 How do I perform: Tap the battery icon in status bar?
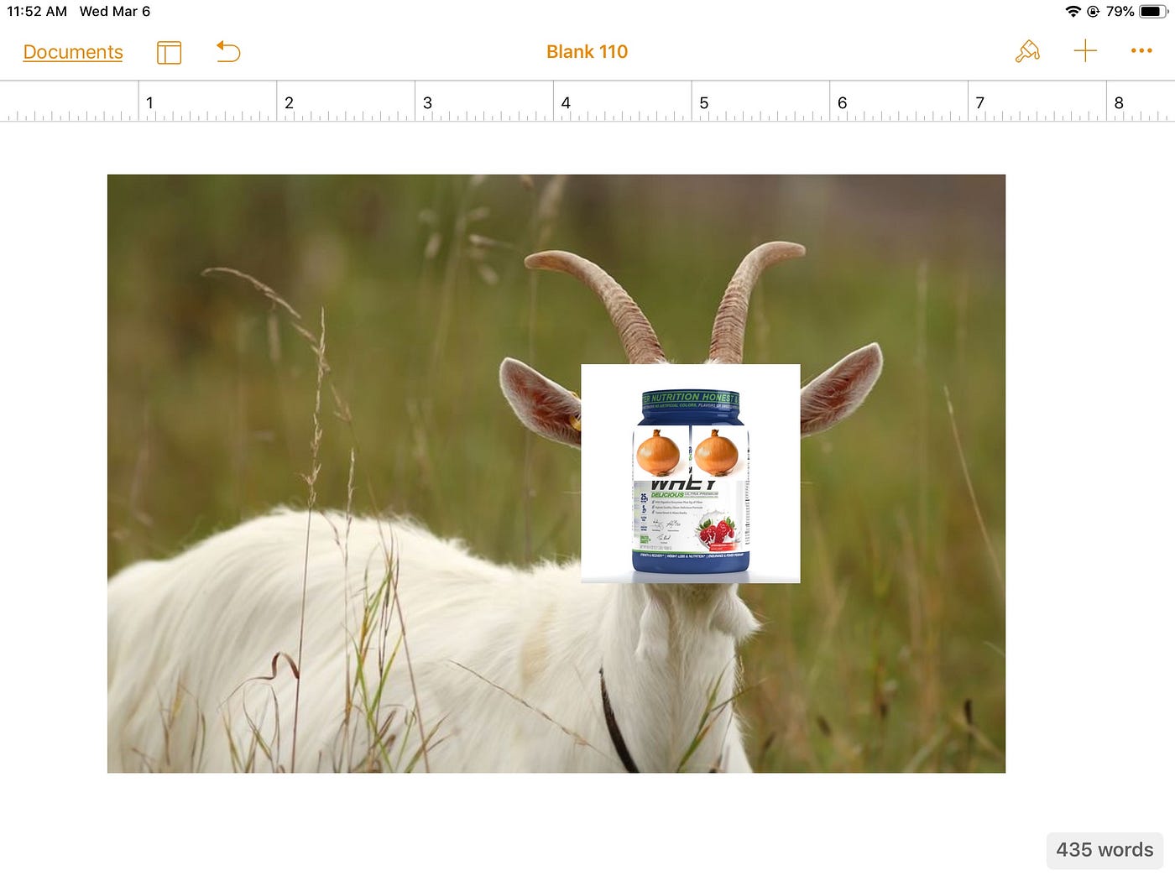click(1153, 12)
